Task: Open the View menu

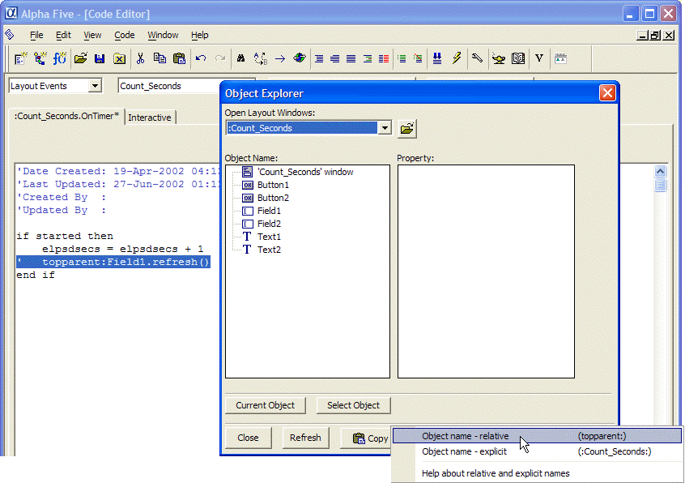Action: [92, 35]
